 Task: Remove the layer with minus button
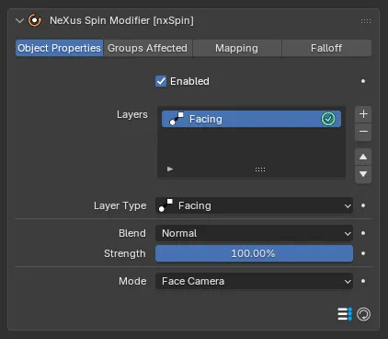(x=363, y=132)
